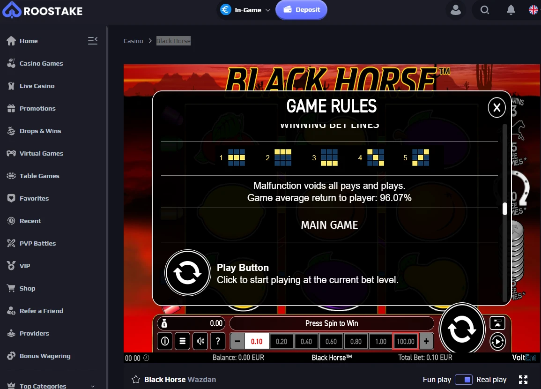The image size is (541, 389).
Task: Open the search magnifier icon
Action: (x=485, y=10)
